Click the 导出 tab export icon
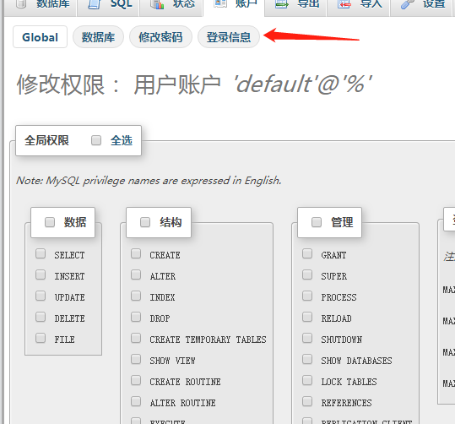 [x=281, y=4]
